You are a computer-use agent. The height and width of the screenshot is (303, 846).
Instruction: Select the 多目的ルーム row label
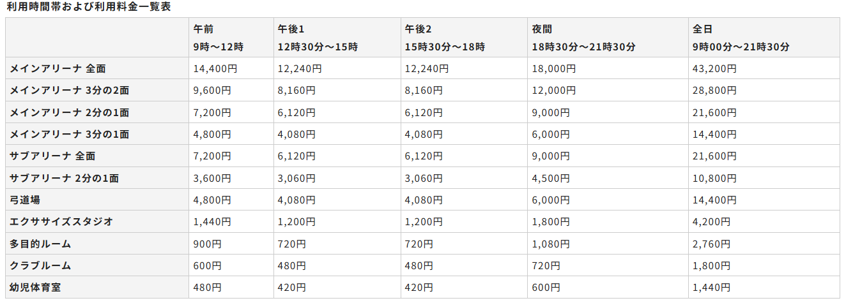point(40,244)
